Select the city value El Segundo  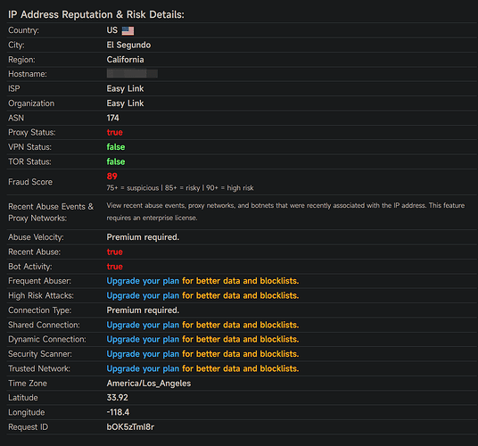click(x=128, y=45)
